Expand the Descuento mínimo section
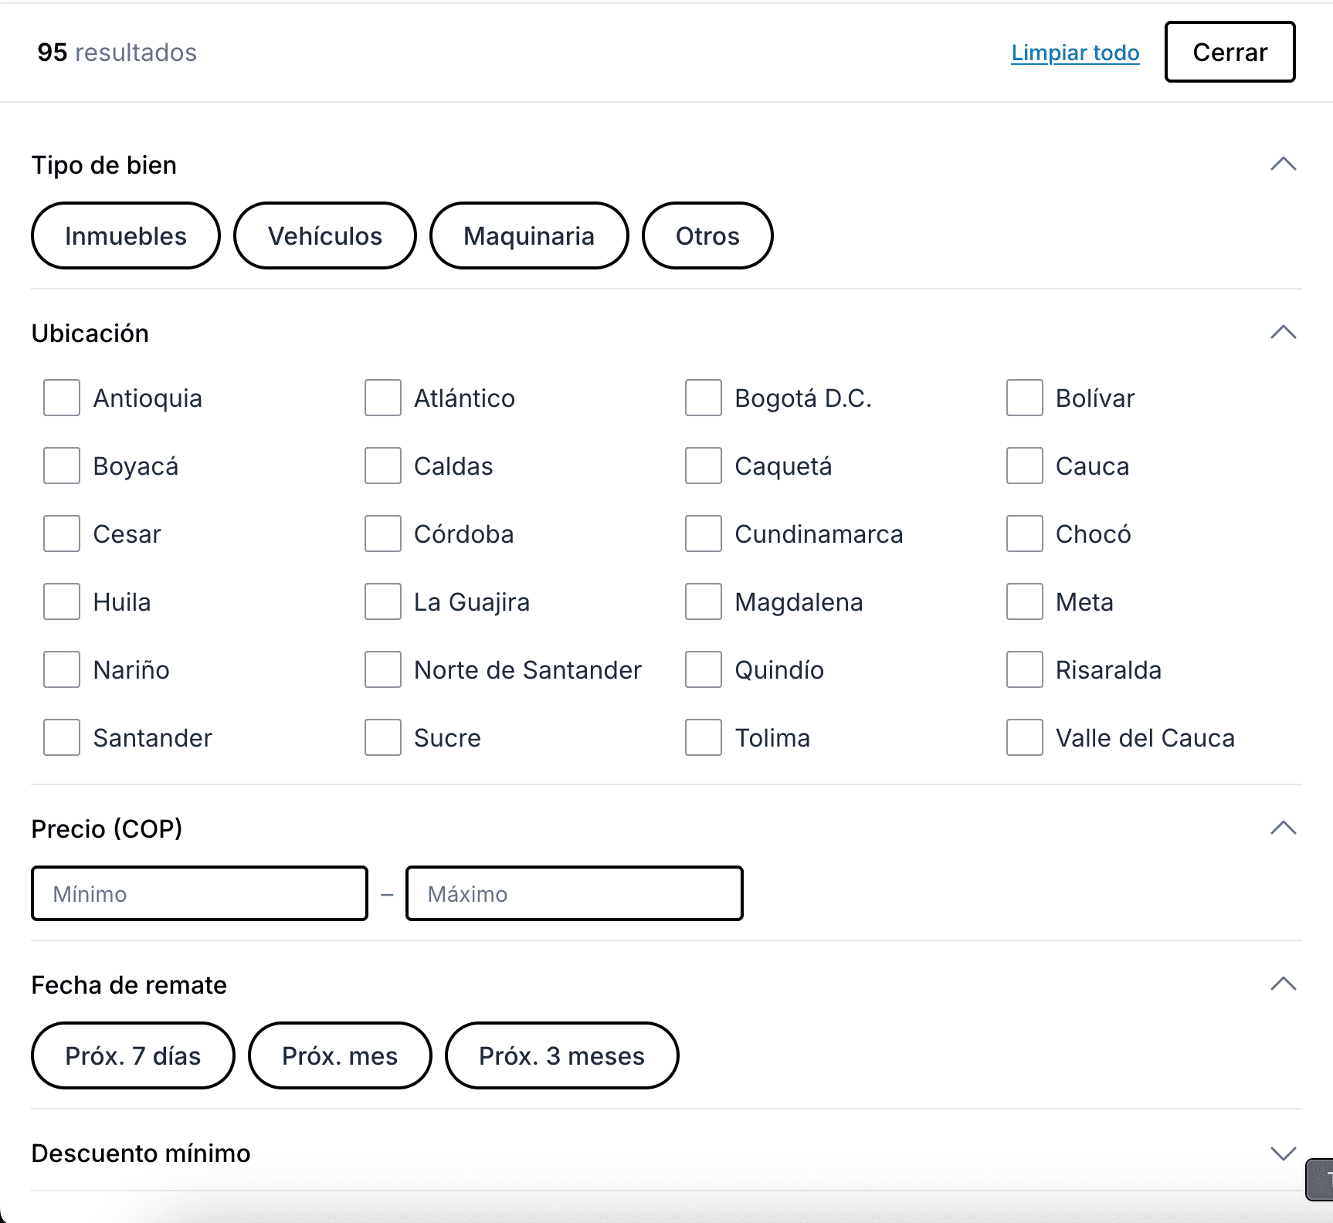Screen dimensions: 1333x1223 (x=1283, y=1153)
